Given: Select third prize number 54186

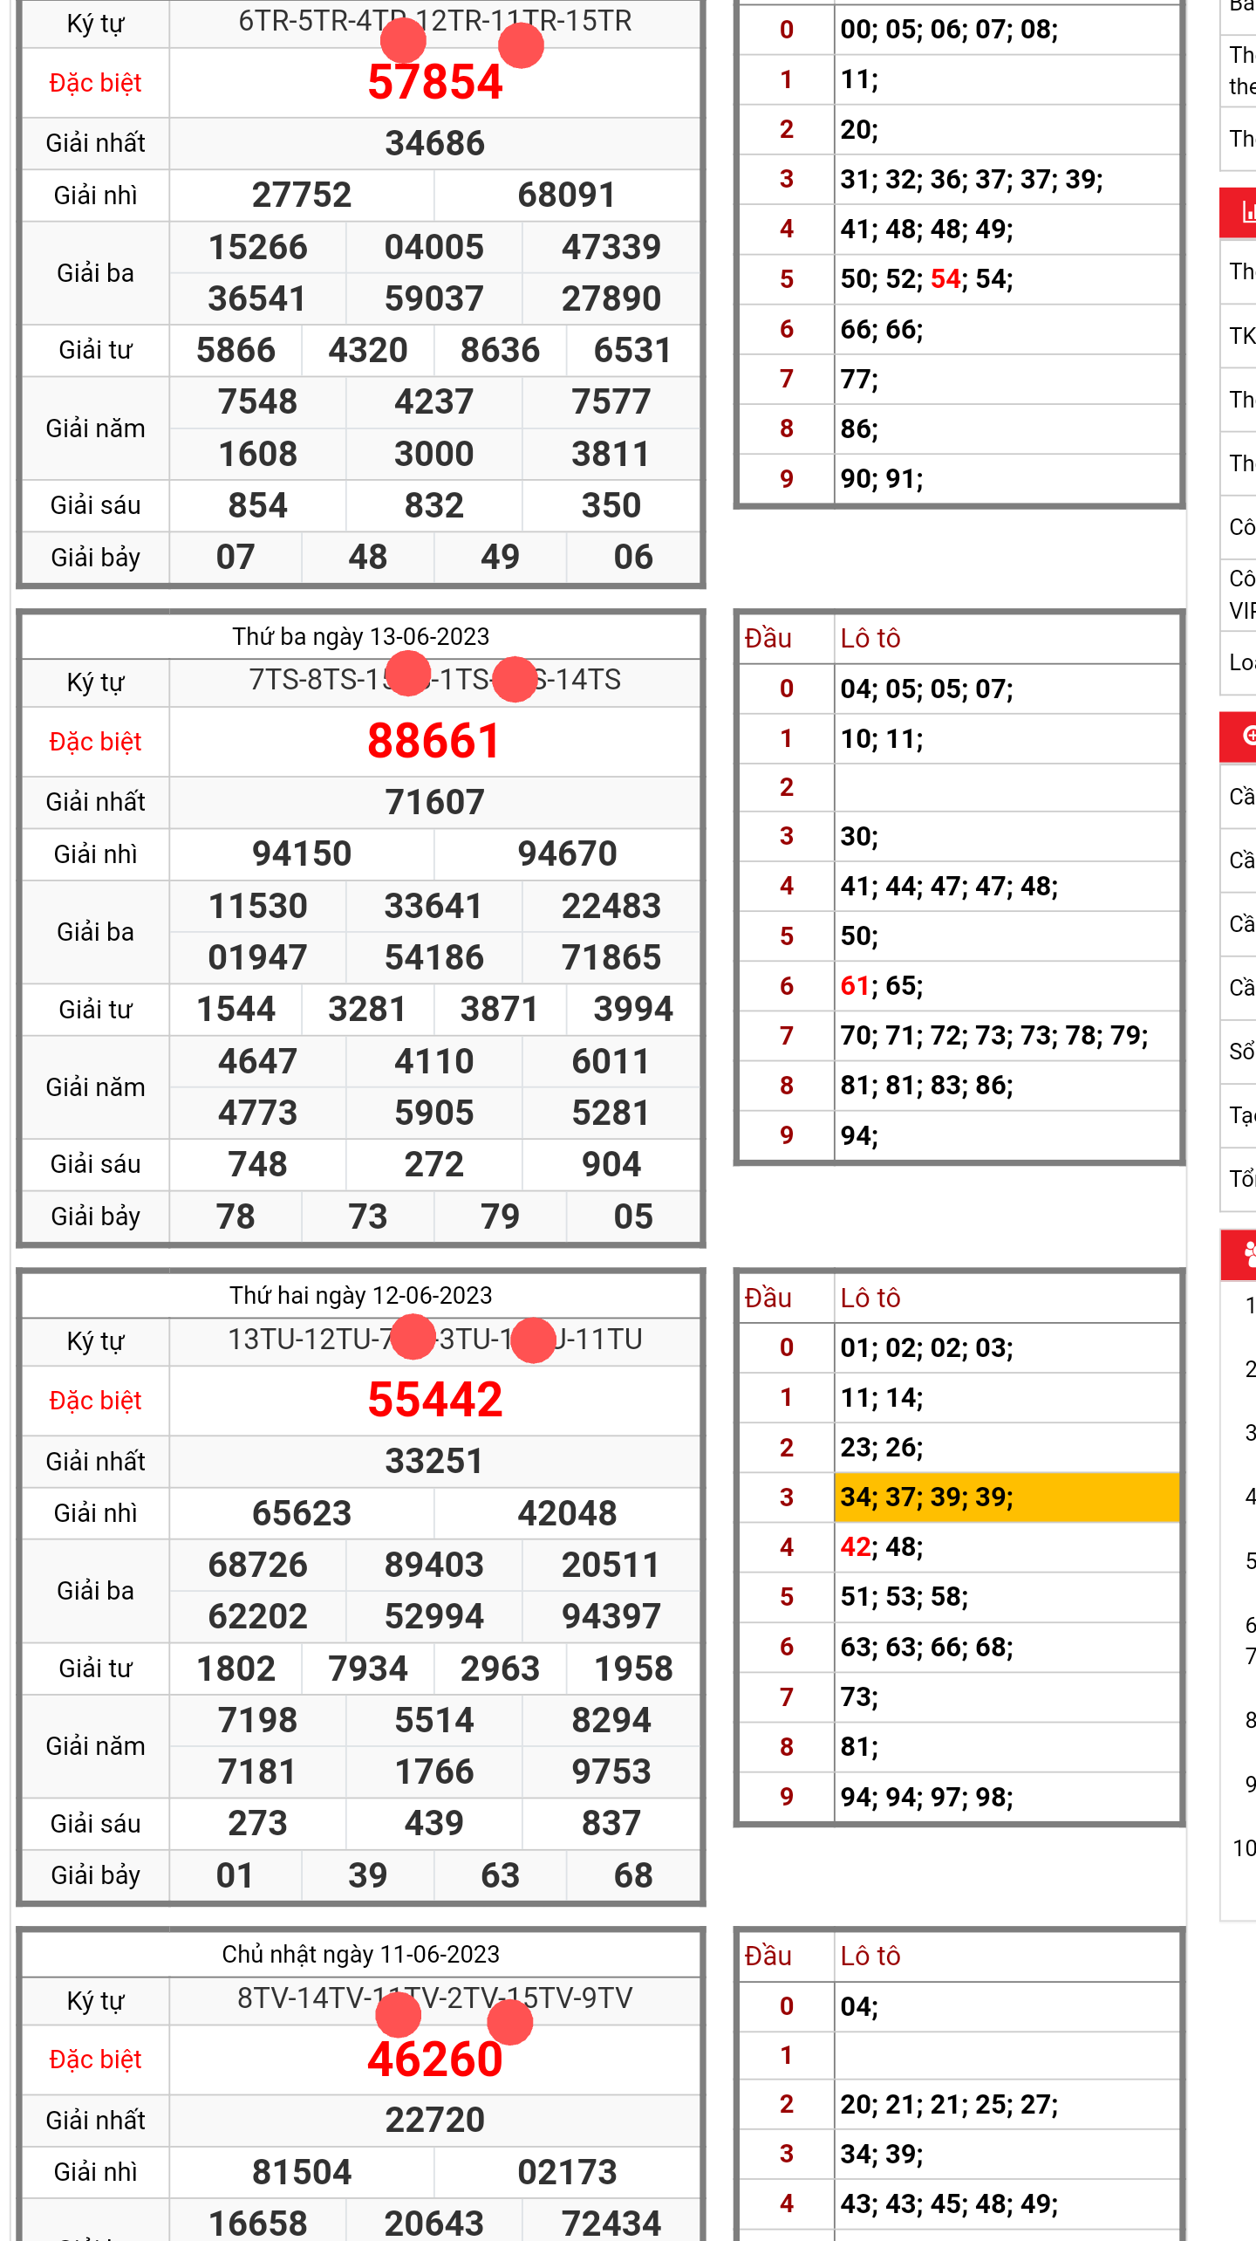Looking at the screenshot, I should pyautogui.click(x=434, y=957).
